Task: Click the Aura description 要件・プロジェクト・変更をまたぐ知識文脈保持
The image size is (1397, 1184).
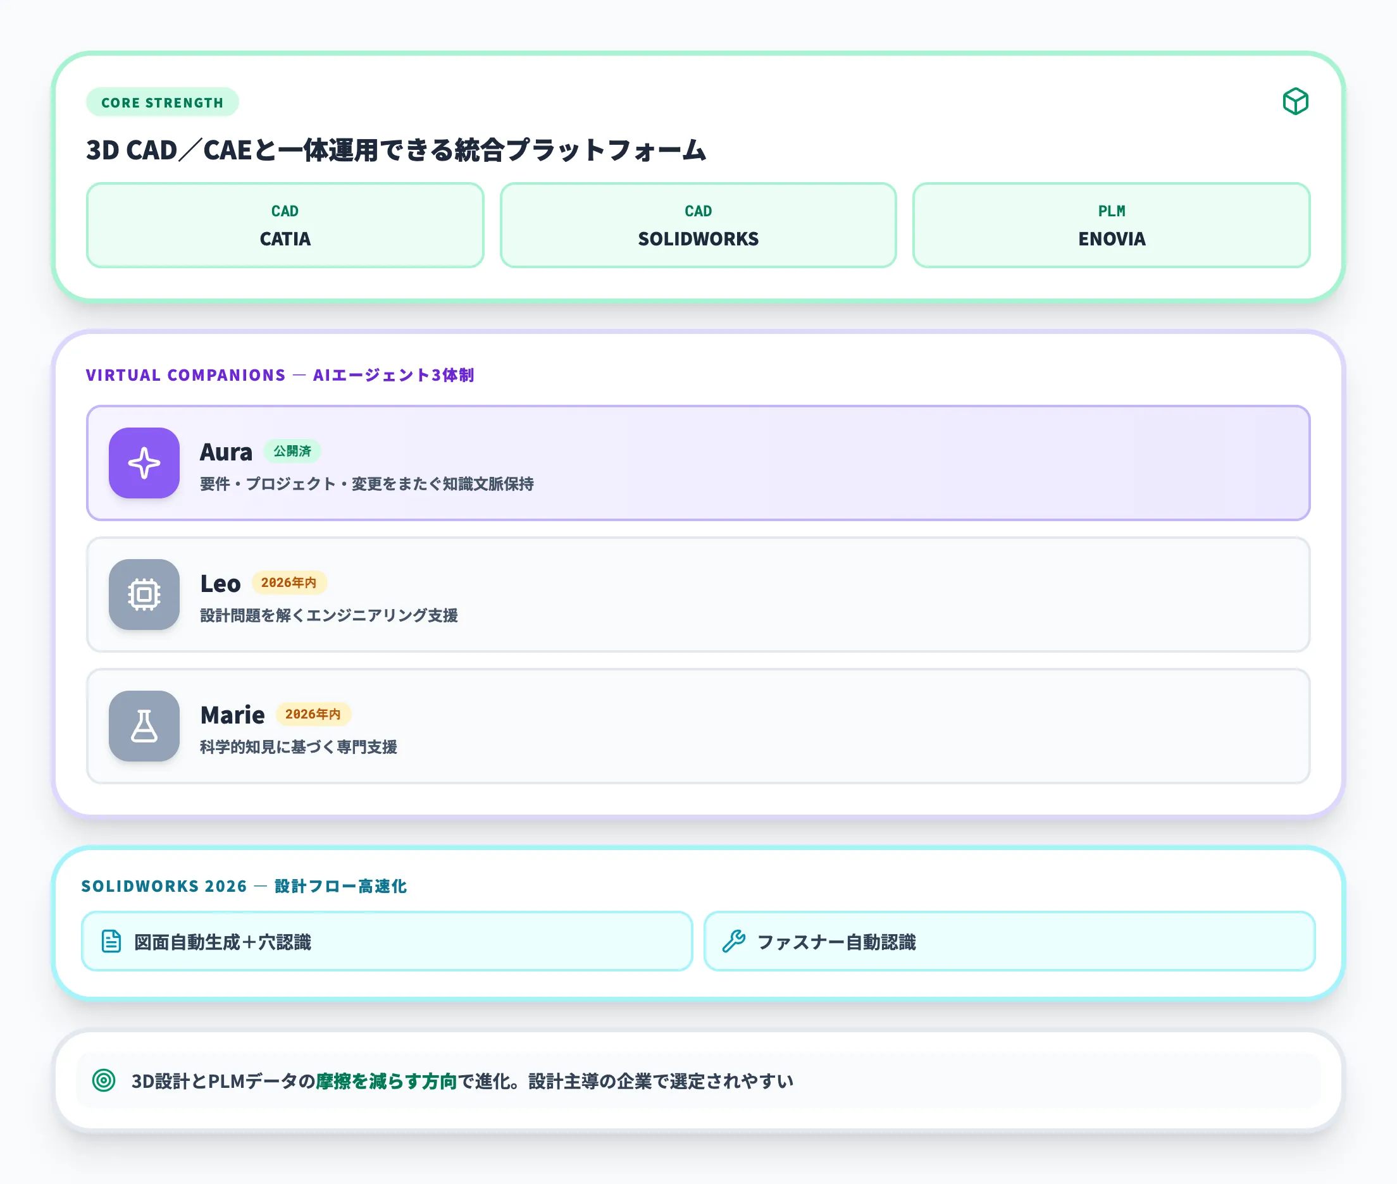Action: point(367,484)
